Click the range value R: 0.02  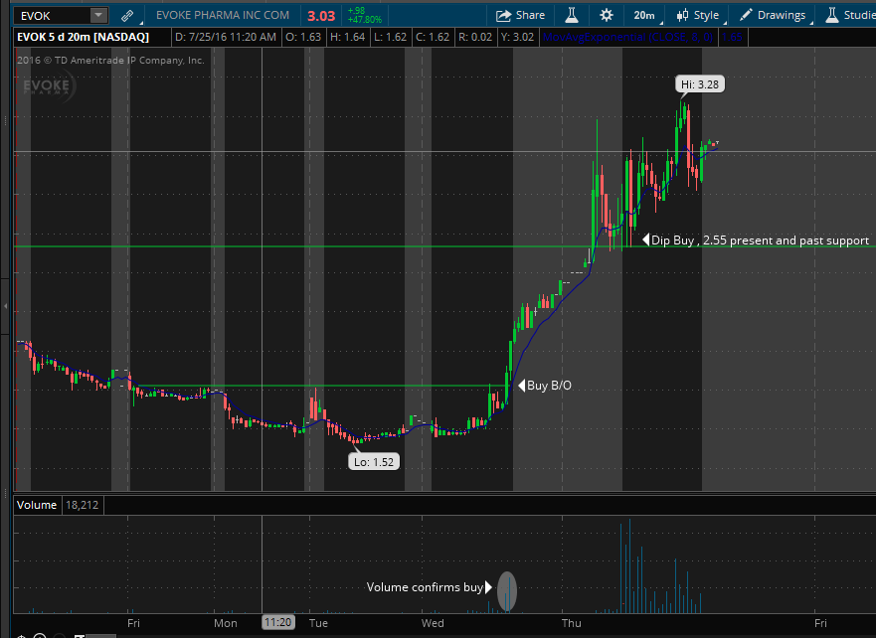(475, 37)
